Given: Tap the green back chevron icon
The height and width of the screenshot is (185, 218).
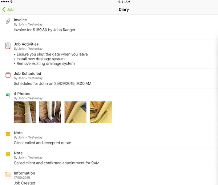Looking at the screenshot, I should click(4, 9).
